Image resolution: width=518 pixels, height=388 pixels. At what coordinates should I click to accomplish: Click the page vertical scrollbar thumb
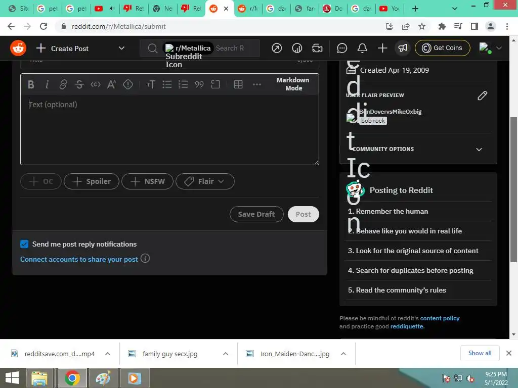pos(514,190)
